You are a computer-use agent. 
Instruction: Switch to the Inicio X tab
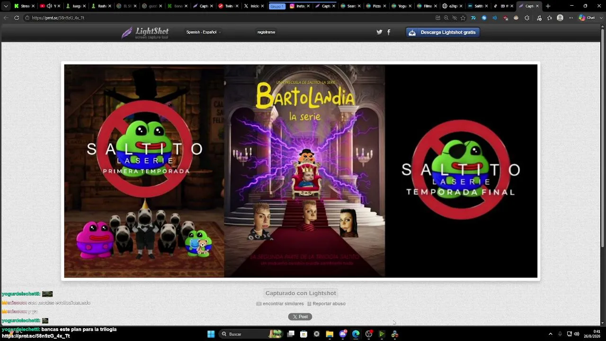(x=254, y=6)
